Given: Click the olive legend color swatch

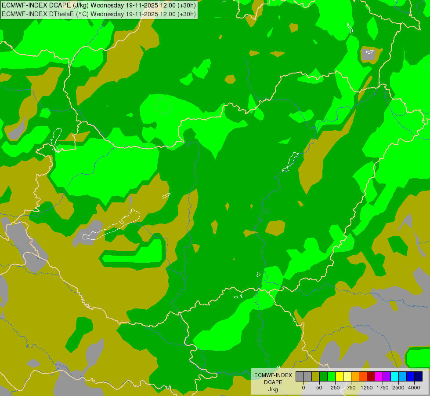Looking at the screenshot, I should click(x=316, y=376).
